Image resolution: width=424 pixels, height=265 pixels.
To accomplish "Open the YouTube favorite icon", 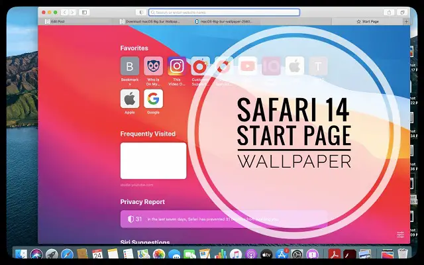I will pos(247,66).
